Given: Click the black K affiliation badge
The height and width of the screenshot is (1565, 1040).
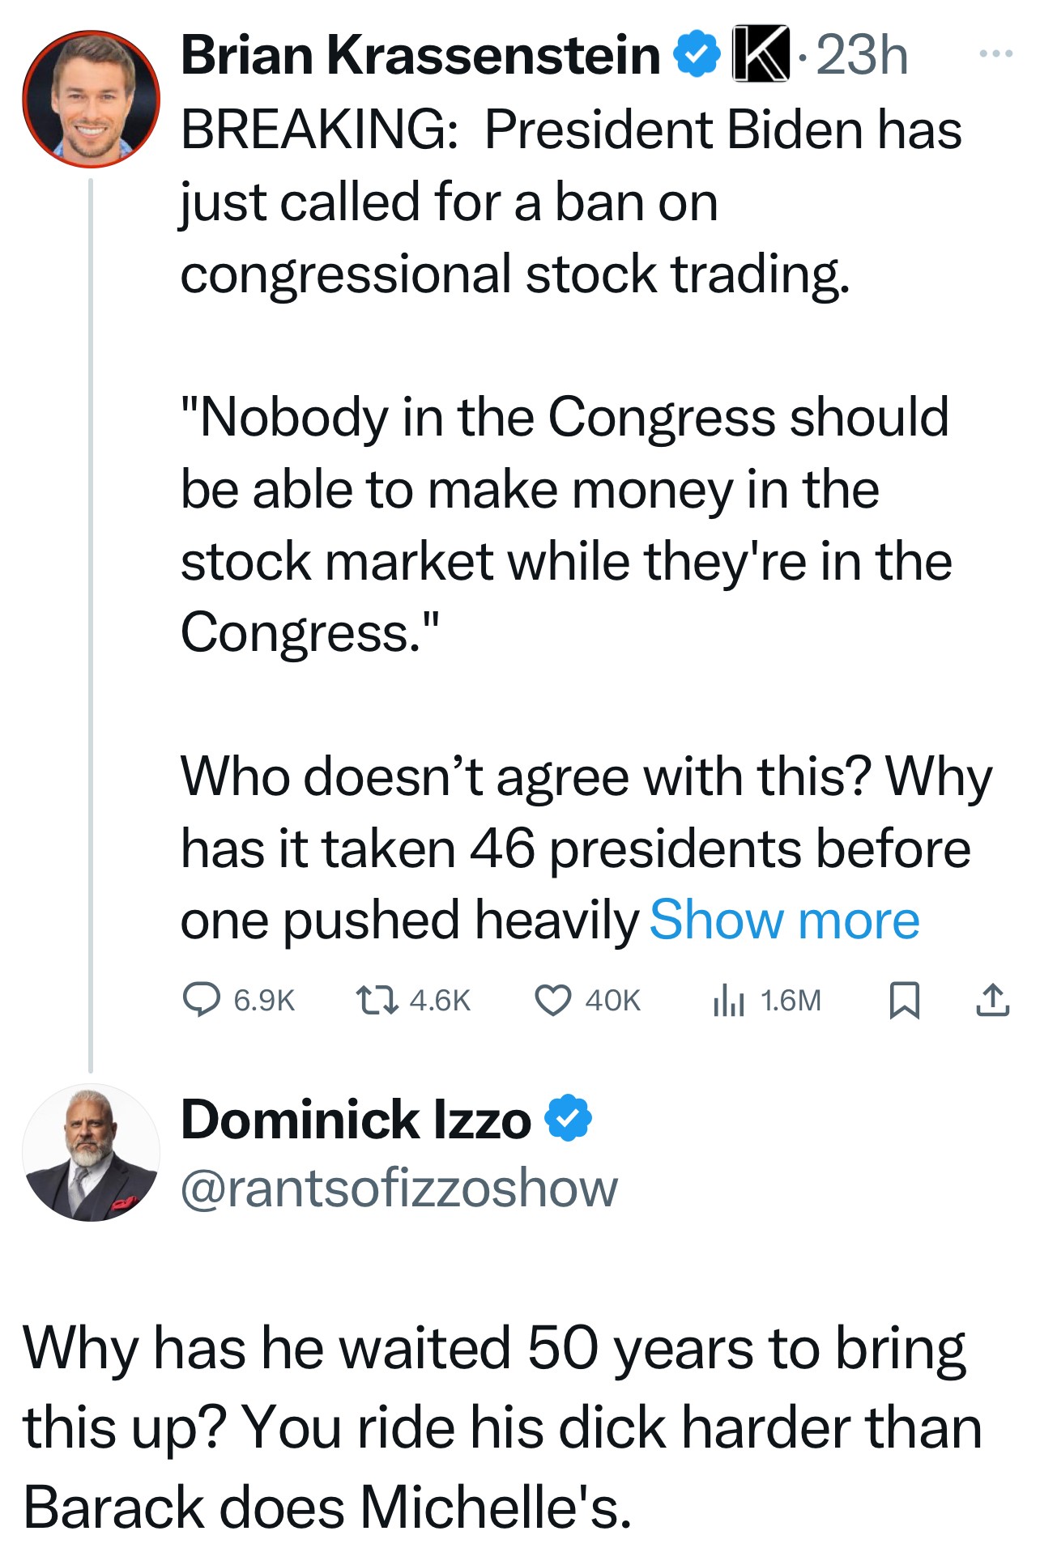Looking at the screenshot, I should tap(760, 55).
